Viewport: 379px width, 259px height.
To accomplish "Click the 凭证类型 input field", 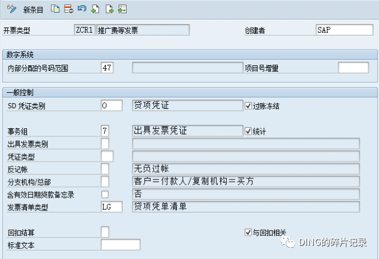I will [x=107, y=156].
